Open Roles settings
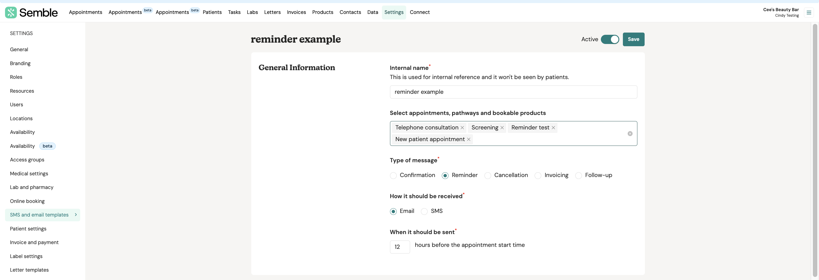 point(16,77)
